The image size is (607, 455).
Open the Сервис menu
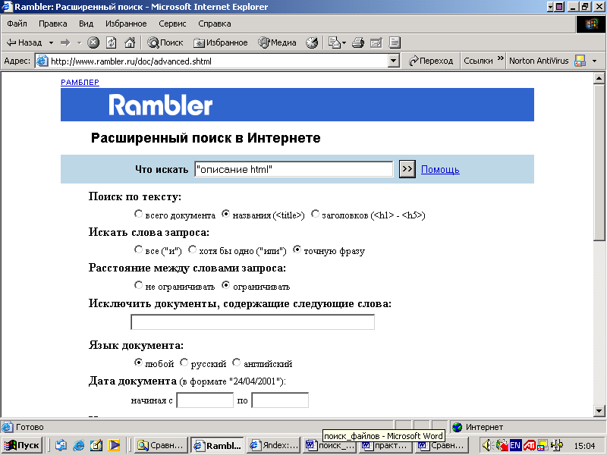[x=172, y=24]
